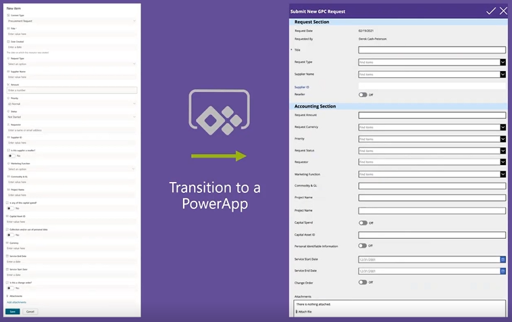The width and height of the screenshot is (512, 322).
Task: Click the Commodity & GL field in New item form
Action: coord(72,182)
